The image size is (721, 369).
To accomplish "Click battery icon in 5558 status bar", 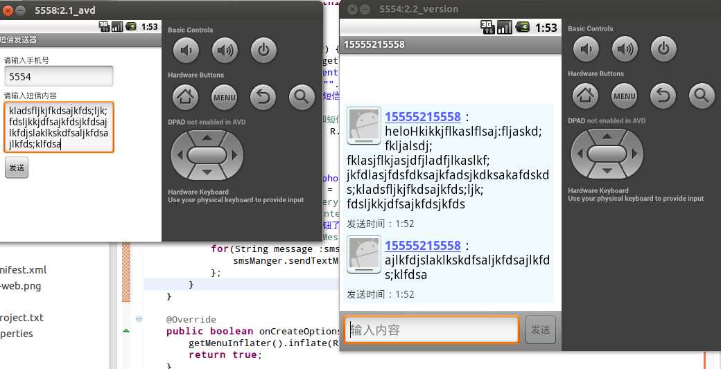I will 131,26.
